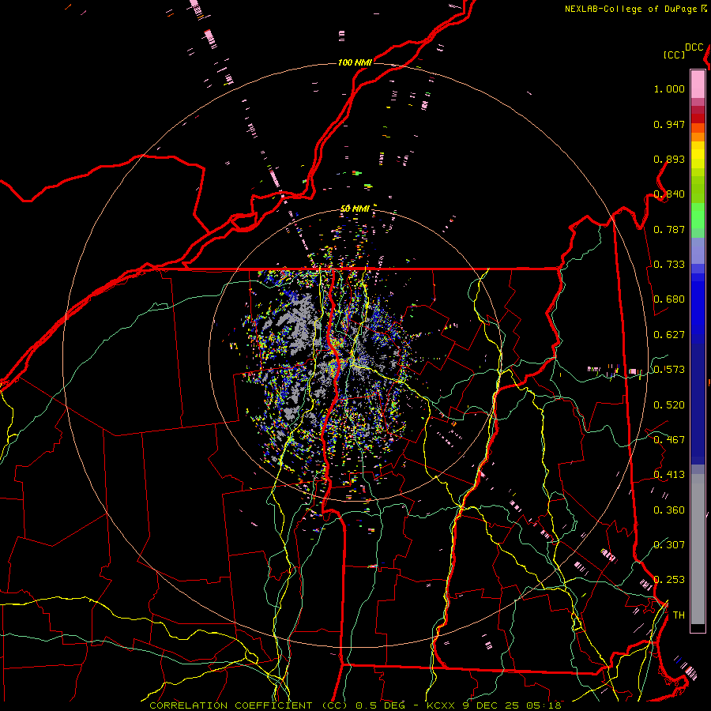Click the NEXLAB-College of DuPage label
This screenshot has height=711, width=711.
pos(631,9)
